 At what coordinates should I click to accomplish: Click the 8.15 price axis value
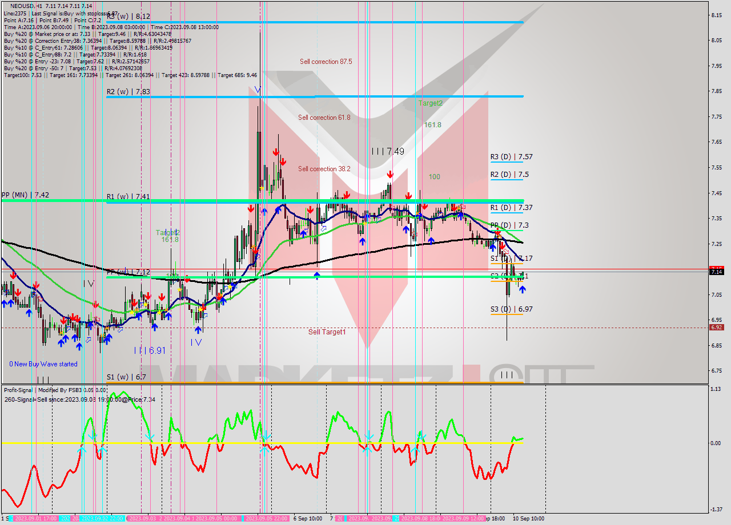tap(717, 15)
